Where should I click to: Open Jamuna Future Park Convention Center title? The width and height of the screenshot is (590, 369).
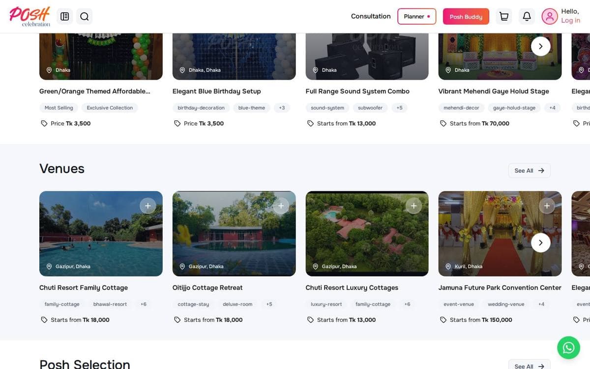(x=500, y=288)
